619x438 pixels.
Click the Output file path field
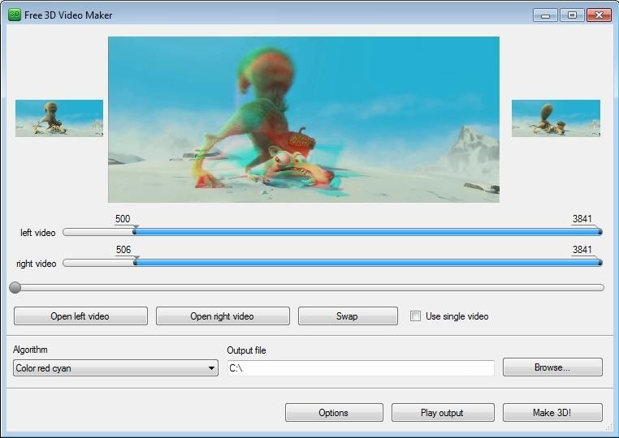(x=361, y=367)
